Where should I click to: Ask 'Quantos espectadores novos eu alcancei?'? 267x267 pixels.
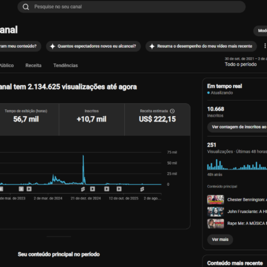(93, 46)
